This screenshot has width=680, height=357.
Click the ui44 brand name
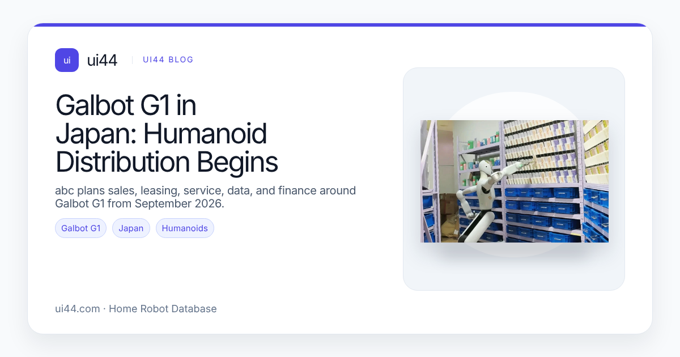[102, 60]
